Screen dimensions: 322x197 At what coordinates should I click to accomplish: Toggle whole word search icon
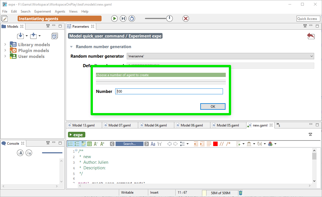point(159,144)
